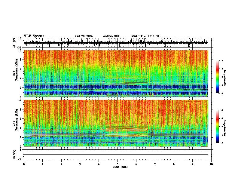The height and width of the screenshot is (184, 238).
Task: Click the -3 label on ch.1 color scale
Action: pos(221,60)
